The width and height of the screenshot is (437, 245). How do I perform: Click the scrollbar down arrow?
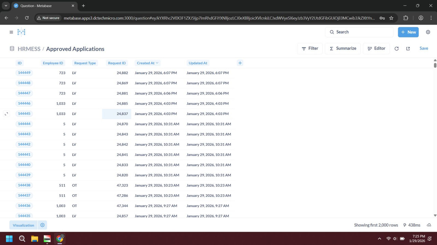click(435, 215)
